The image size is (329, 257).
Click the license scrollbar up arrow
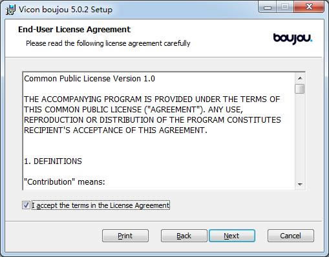(x=300, y=78)
